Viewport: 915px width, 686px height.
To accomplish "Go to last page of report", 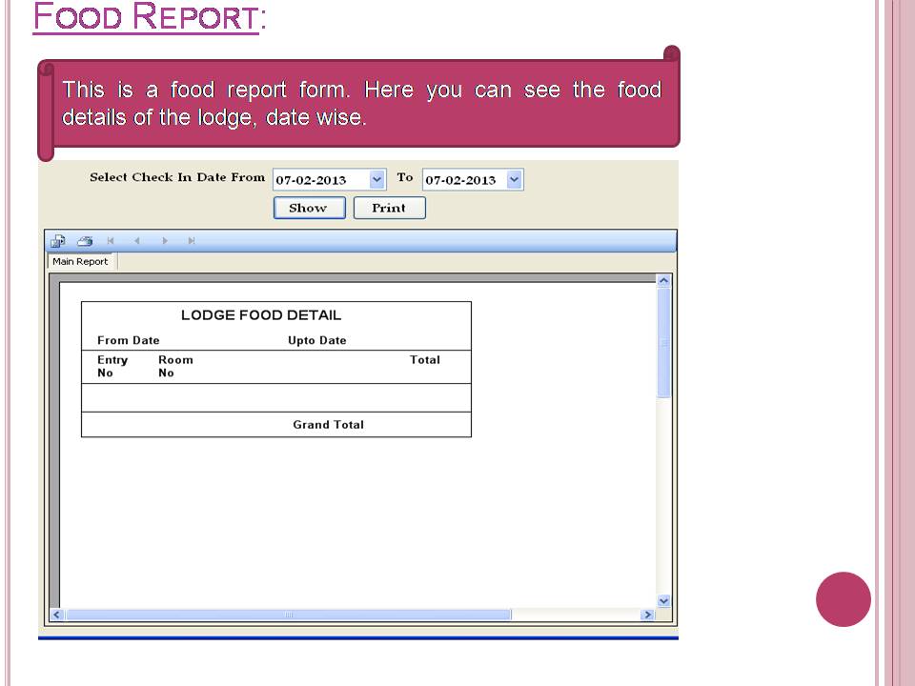I will click(191, 241).
